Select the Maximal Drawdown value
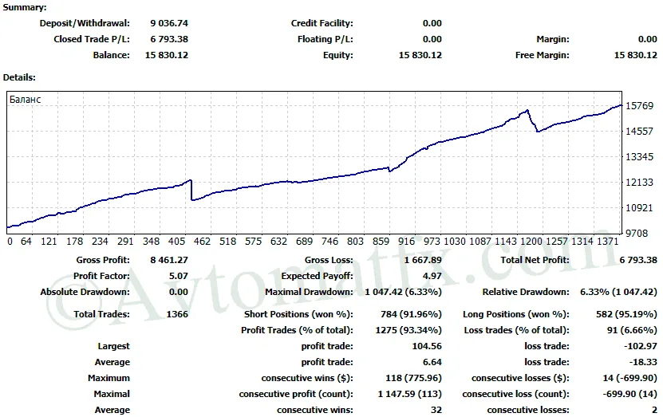 coord(404,293)
